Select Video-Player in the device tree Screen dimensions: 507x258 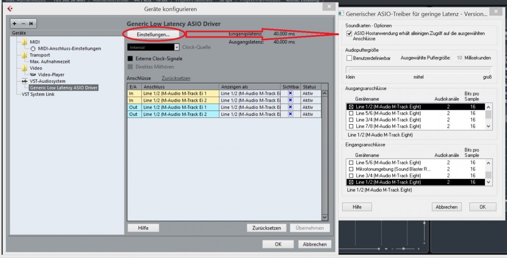[51, 75]
